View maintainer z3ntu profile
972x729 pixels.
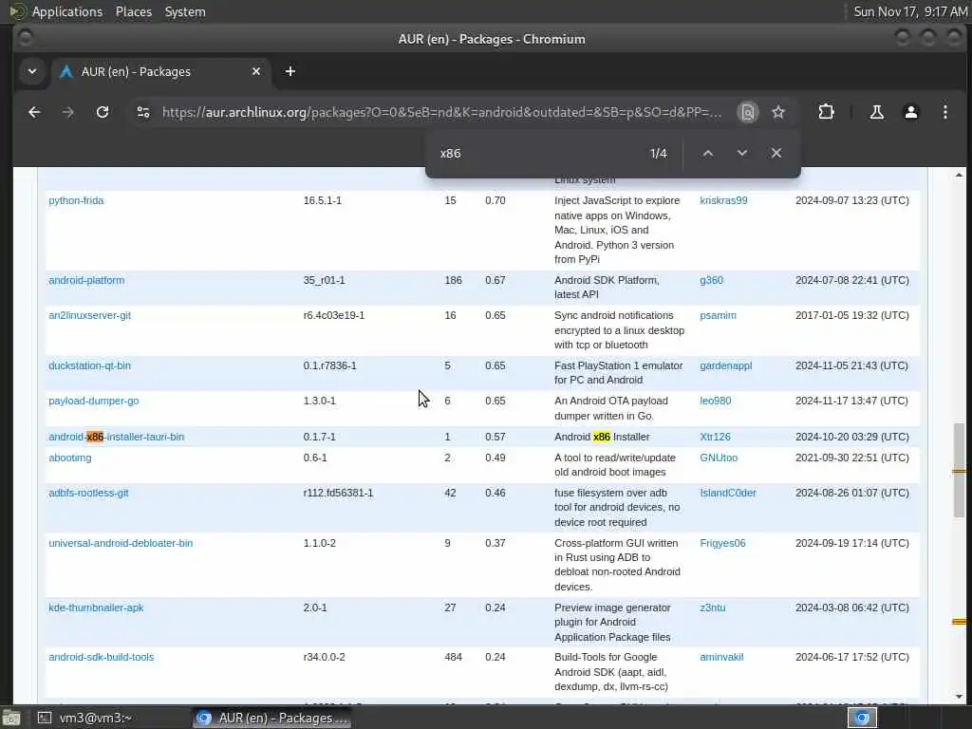click(712, 607)
